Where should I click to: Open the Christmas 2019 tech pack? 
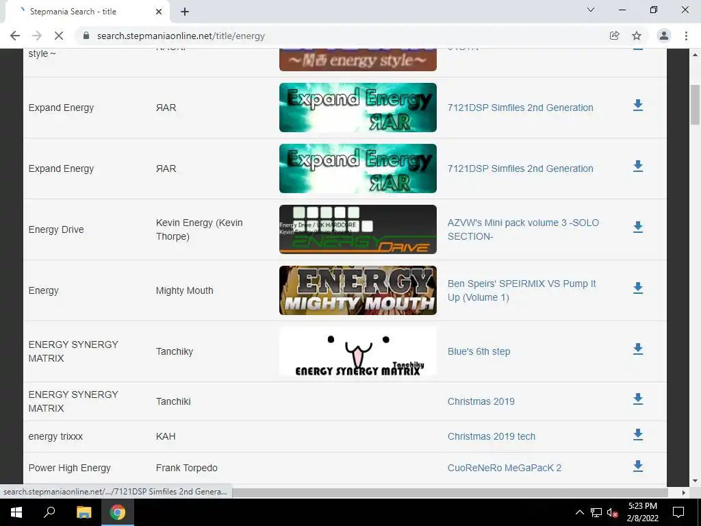coord(492,436)
